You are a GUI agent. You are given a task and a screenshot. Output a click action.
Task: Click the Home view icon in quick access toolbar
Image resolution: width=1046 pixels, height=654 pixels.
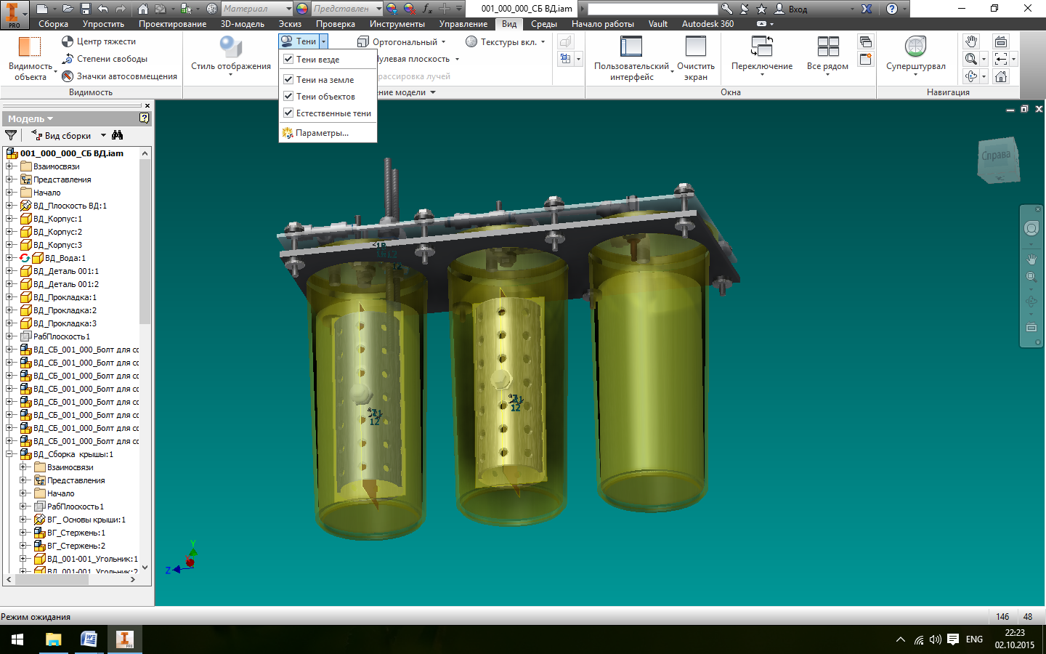[142, 9]
